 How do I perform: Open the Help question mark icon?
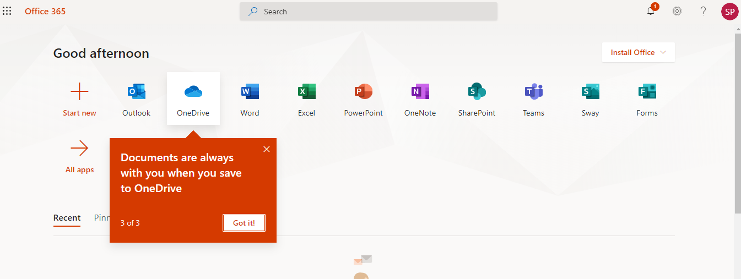(x=703, y=11)
